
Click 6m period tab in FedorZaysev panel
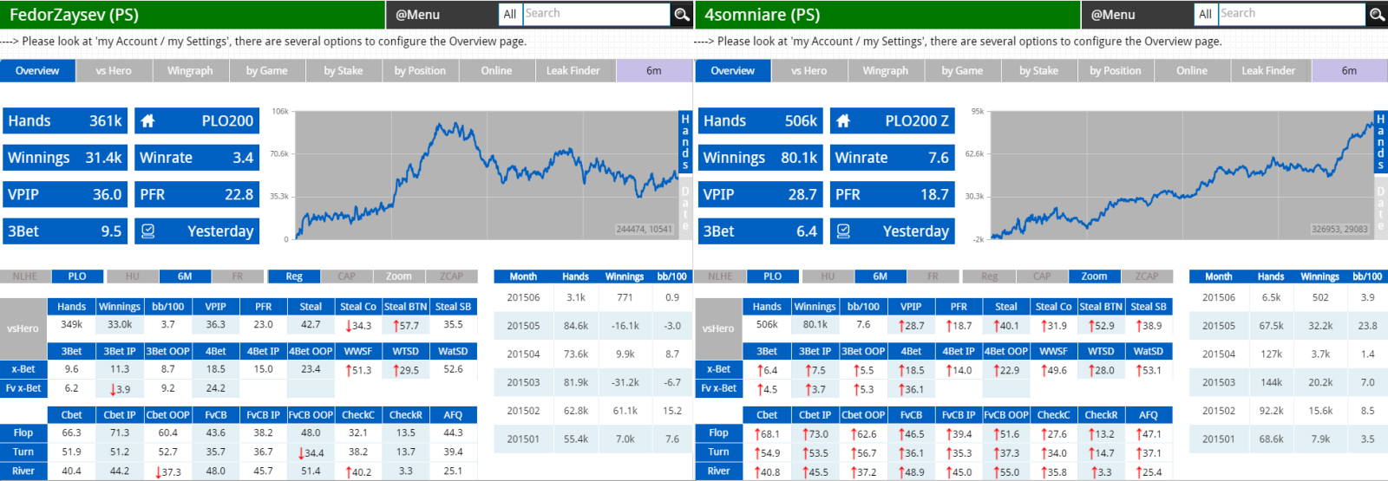pyautogui.click(x=654, y=71)
